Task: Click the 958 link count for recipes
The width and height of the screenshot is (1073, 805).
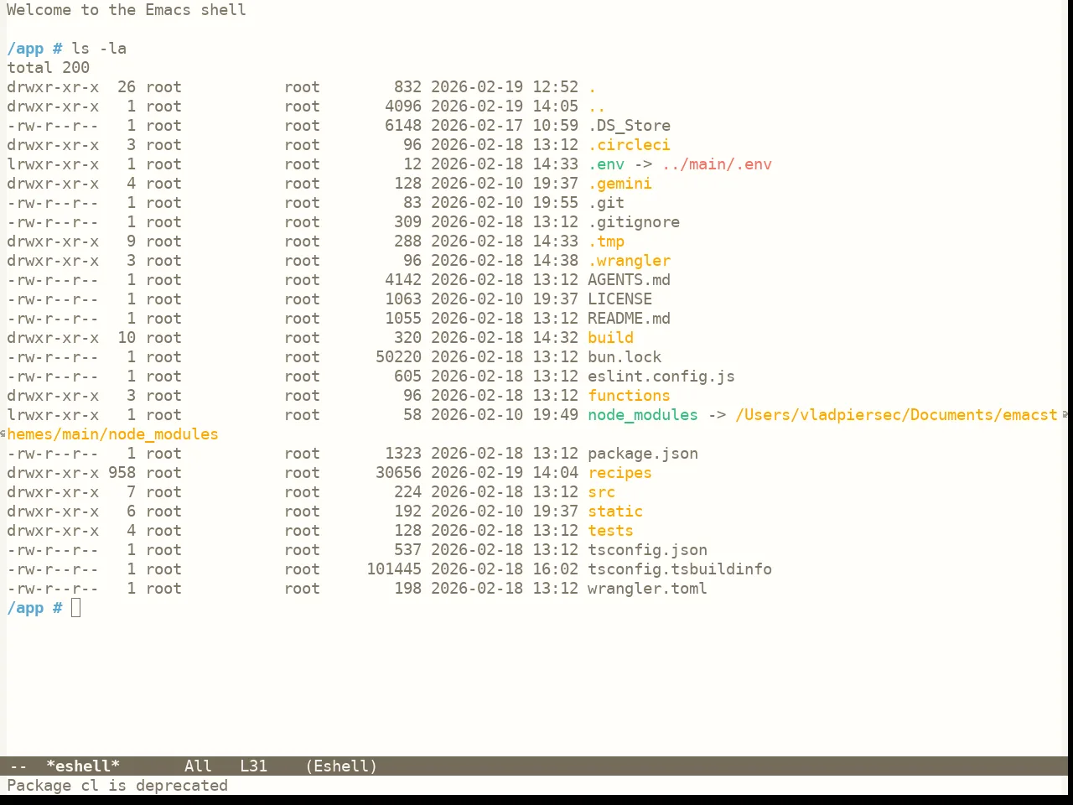Action: 122,473
